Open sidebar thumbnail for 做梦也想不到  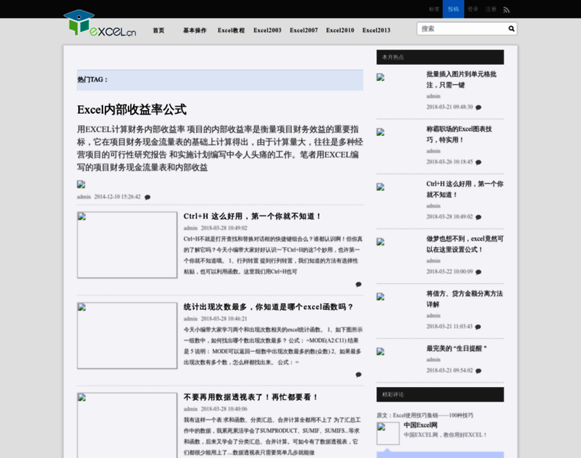point(381,242)
